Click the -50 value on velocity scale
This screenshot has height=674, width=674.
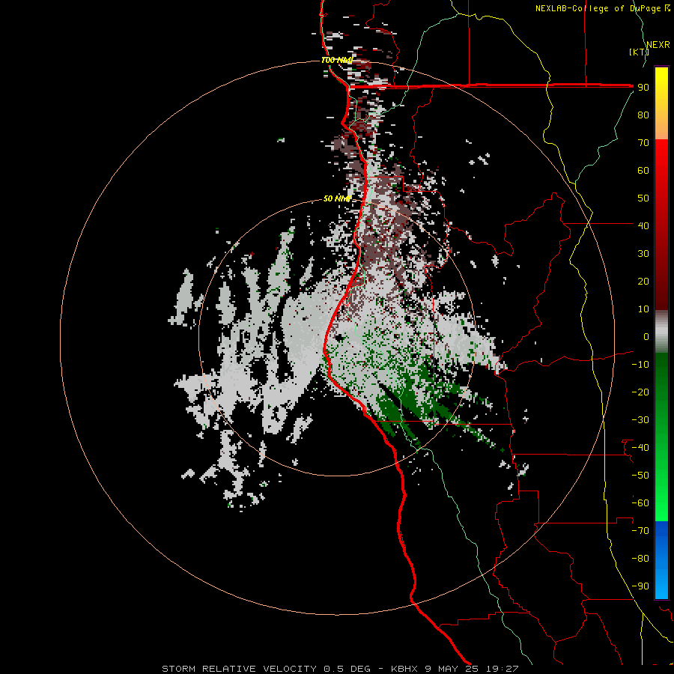pos(640,476)
